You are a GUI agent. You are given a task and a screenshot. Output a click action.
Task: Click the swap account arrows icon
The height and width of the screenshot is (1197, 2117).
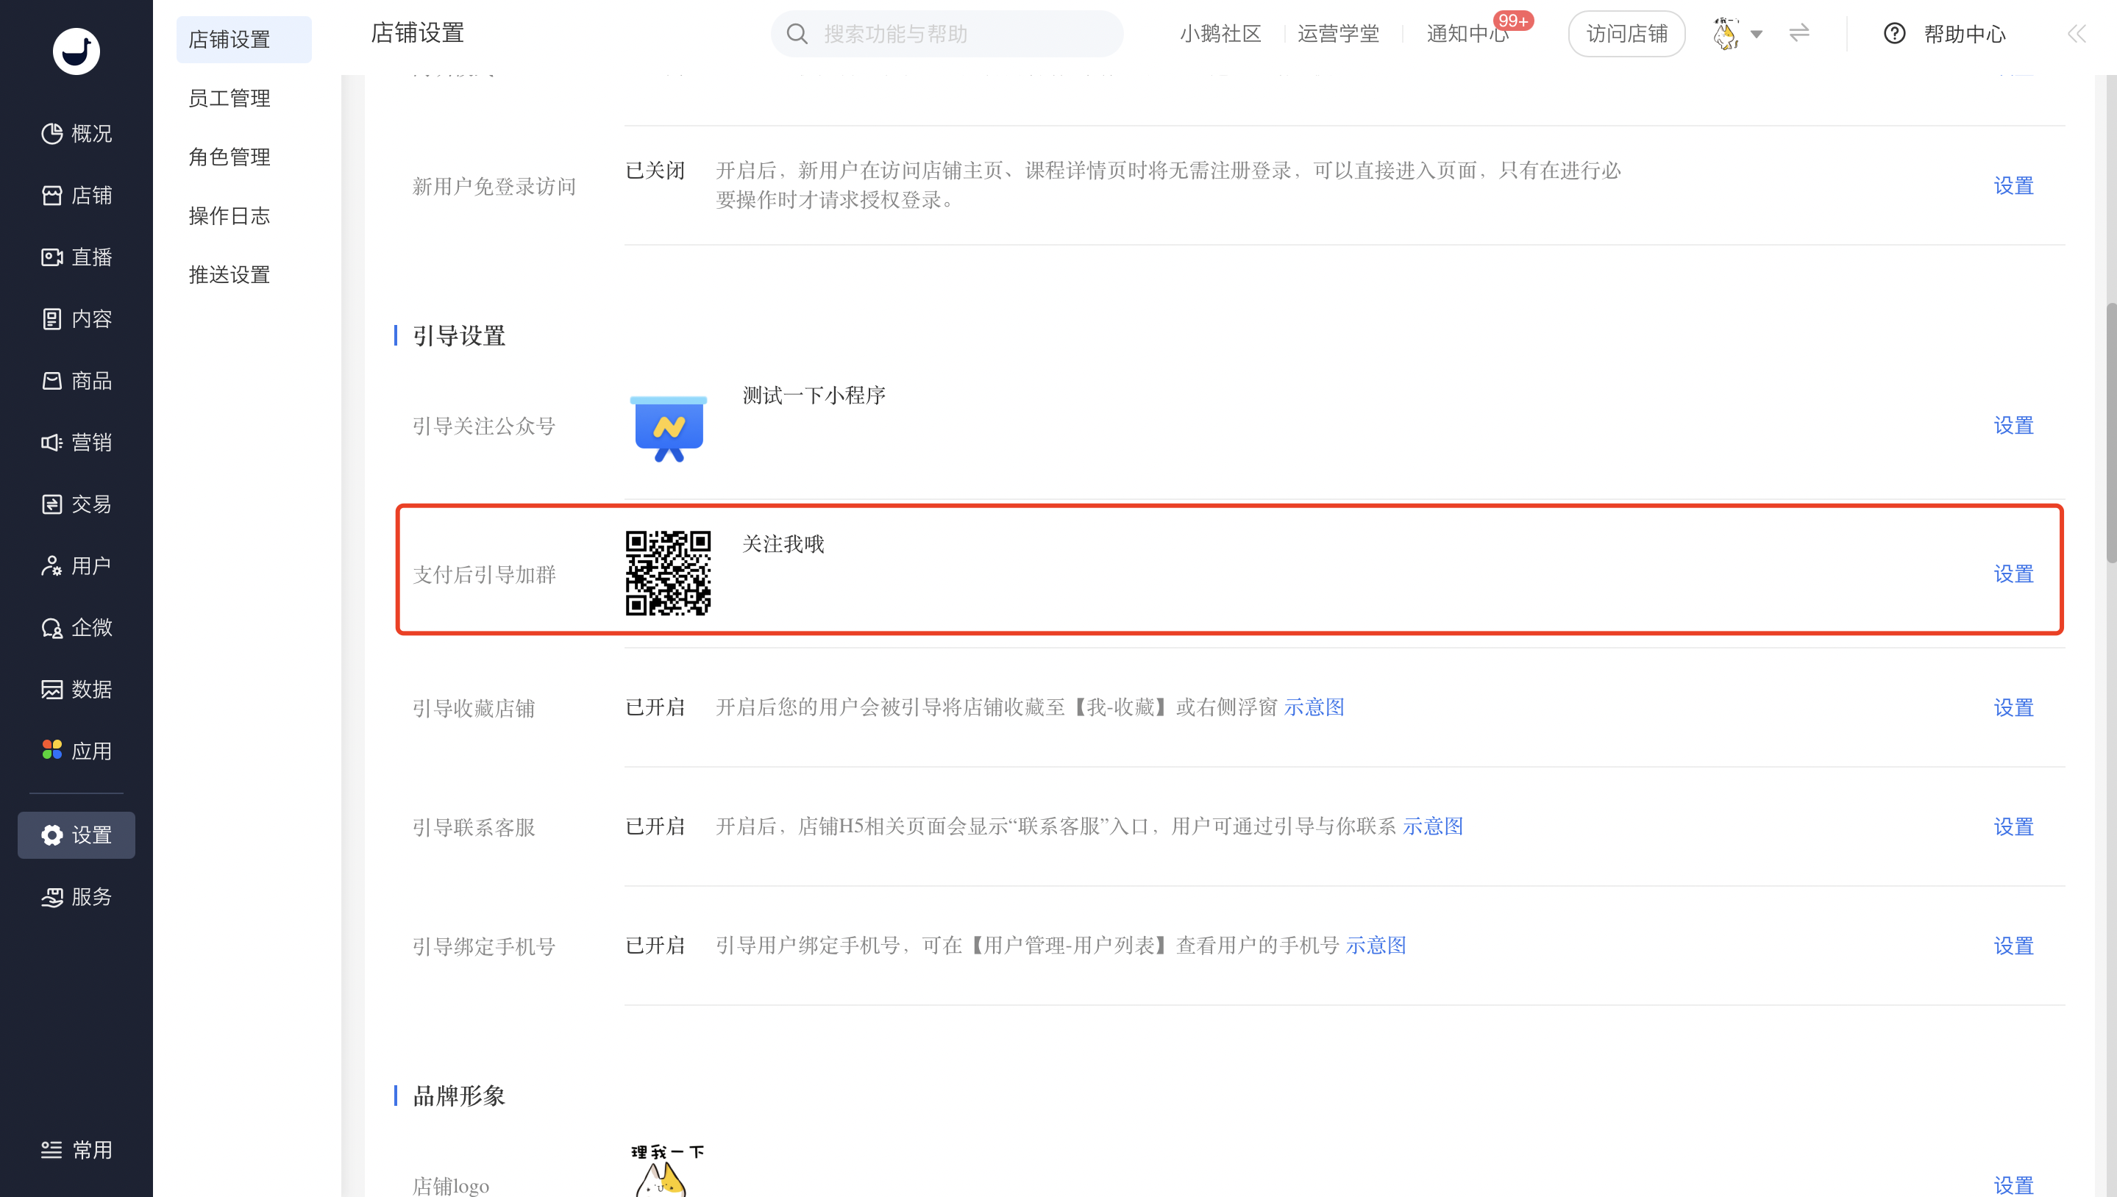[1798, 33]
